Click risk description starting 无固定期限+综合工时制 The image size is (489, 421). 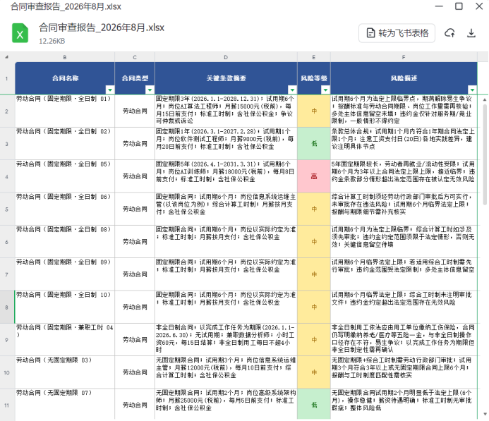pos(404,373)
